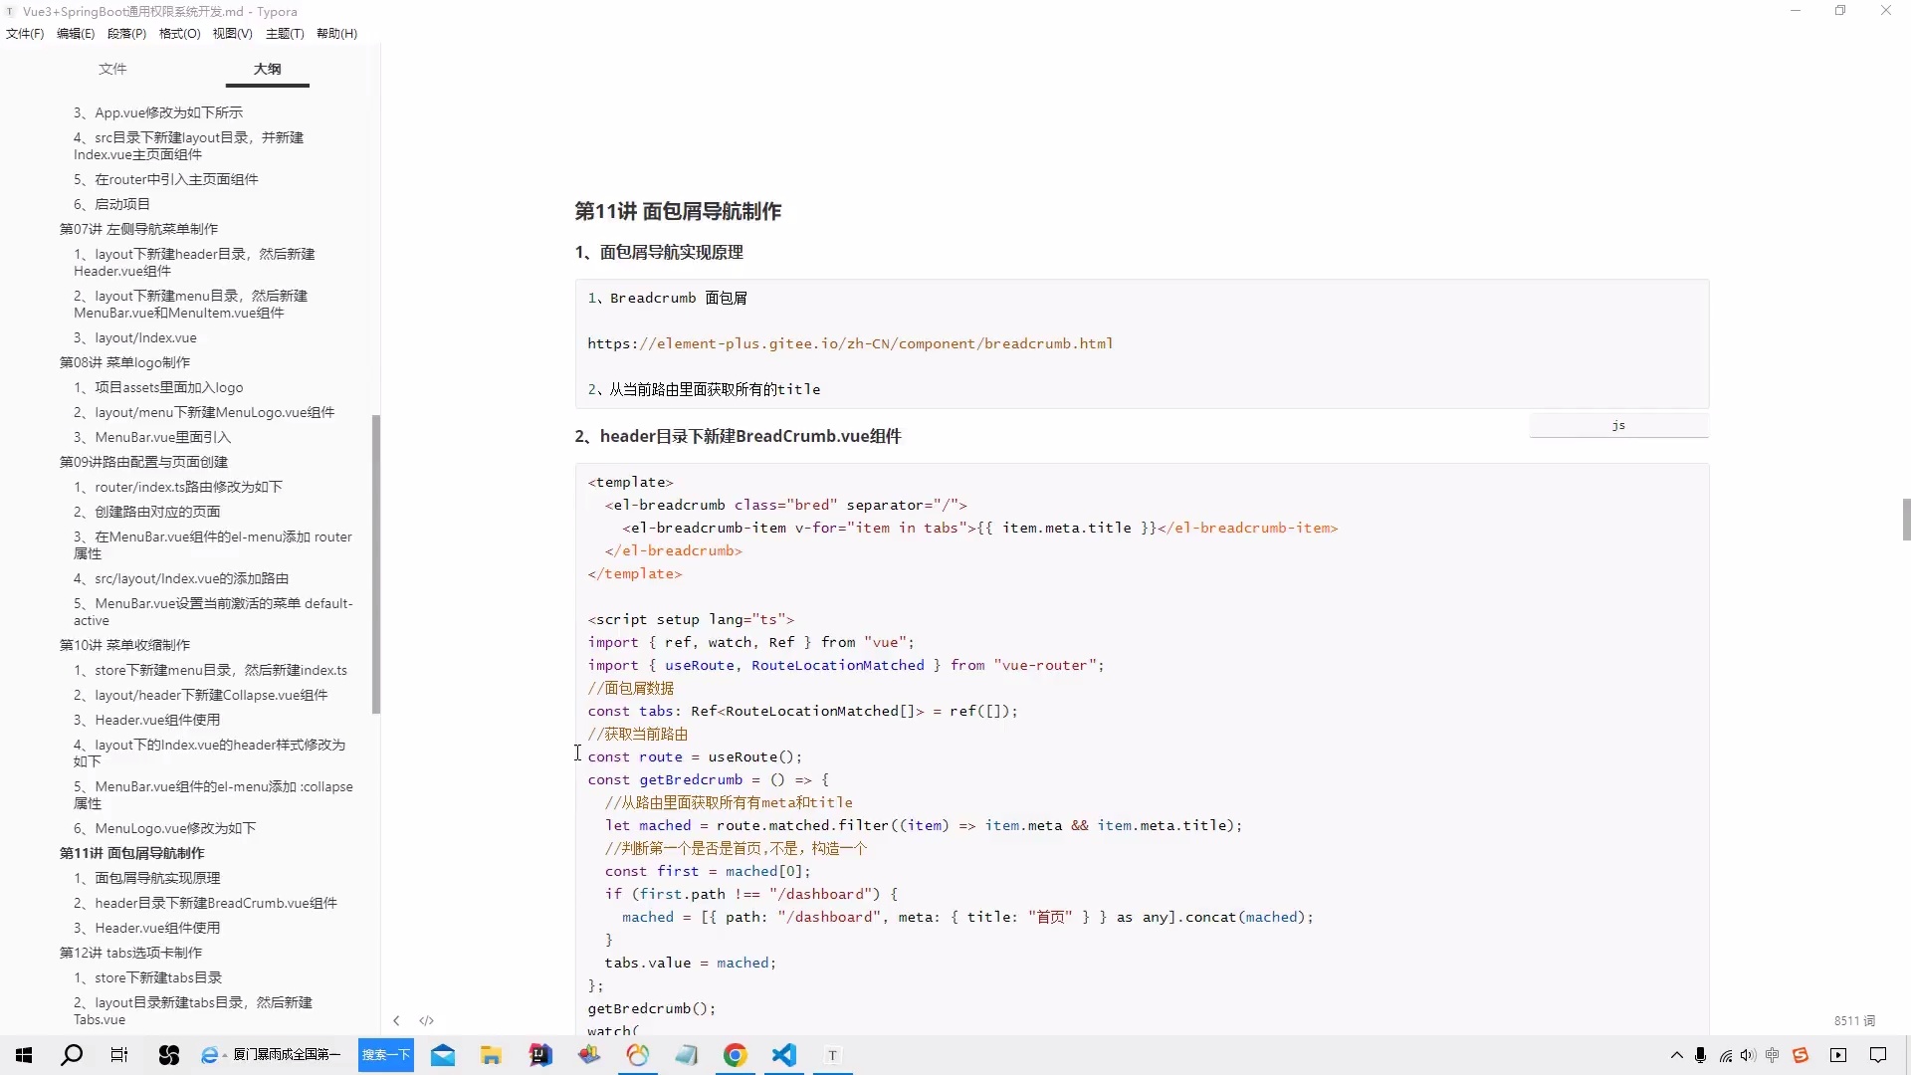Open IntelliJ IDEA from the taskbar

pos(538,1056)
